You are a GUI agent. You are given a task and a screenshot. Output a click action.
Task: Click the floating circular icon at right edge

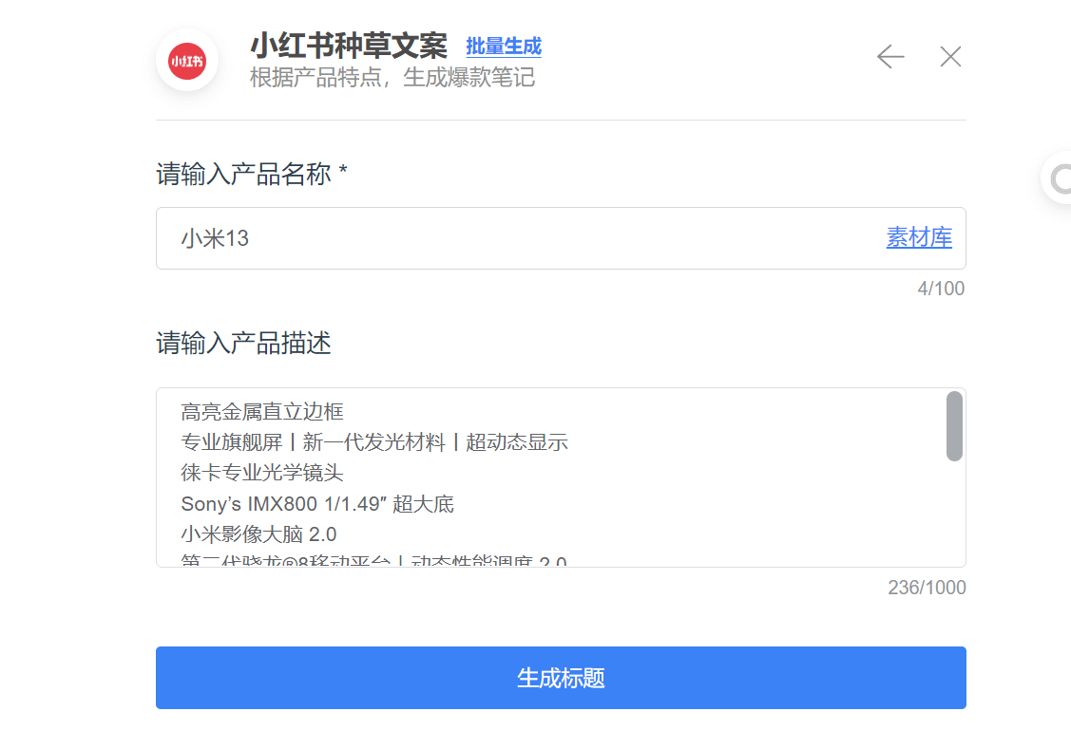click(x=1059, y=178)
